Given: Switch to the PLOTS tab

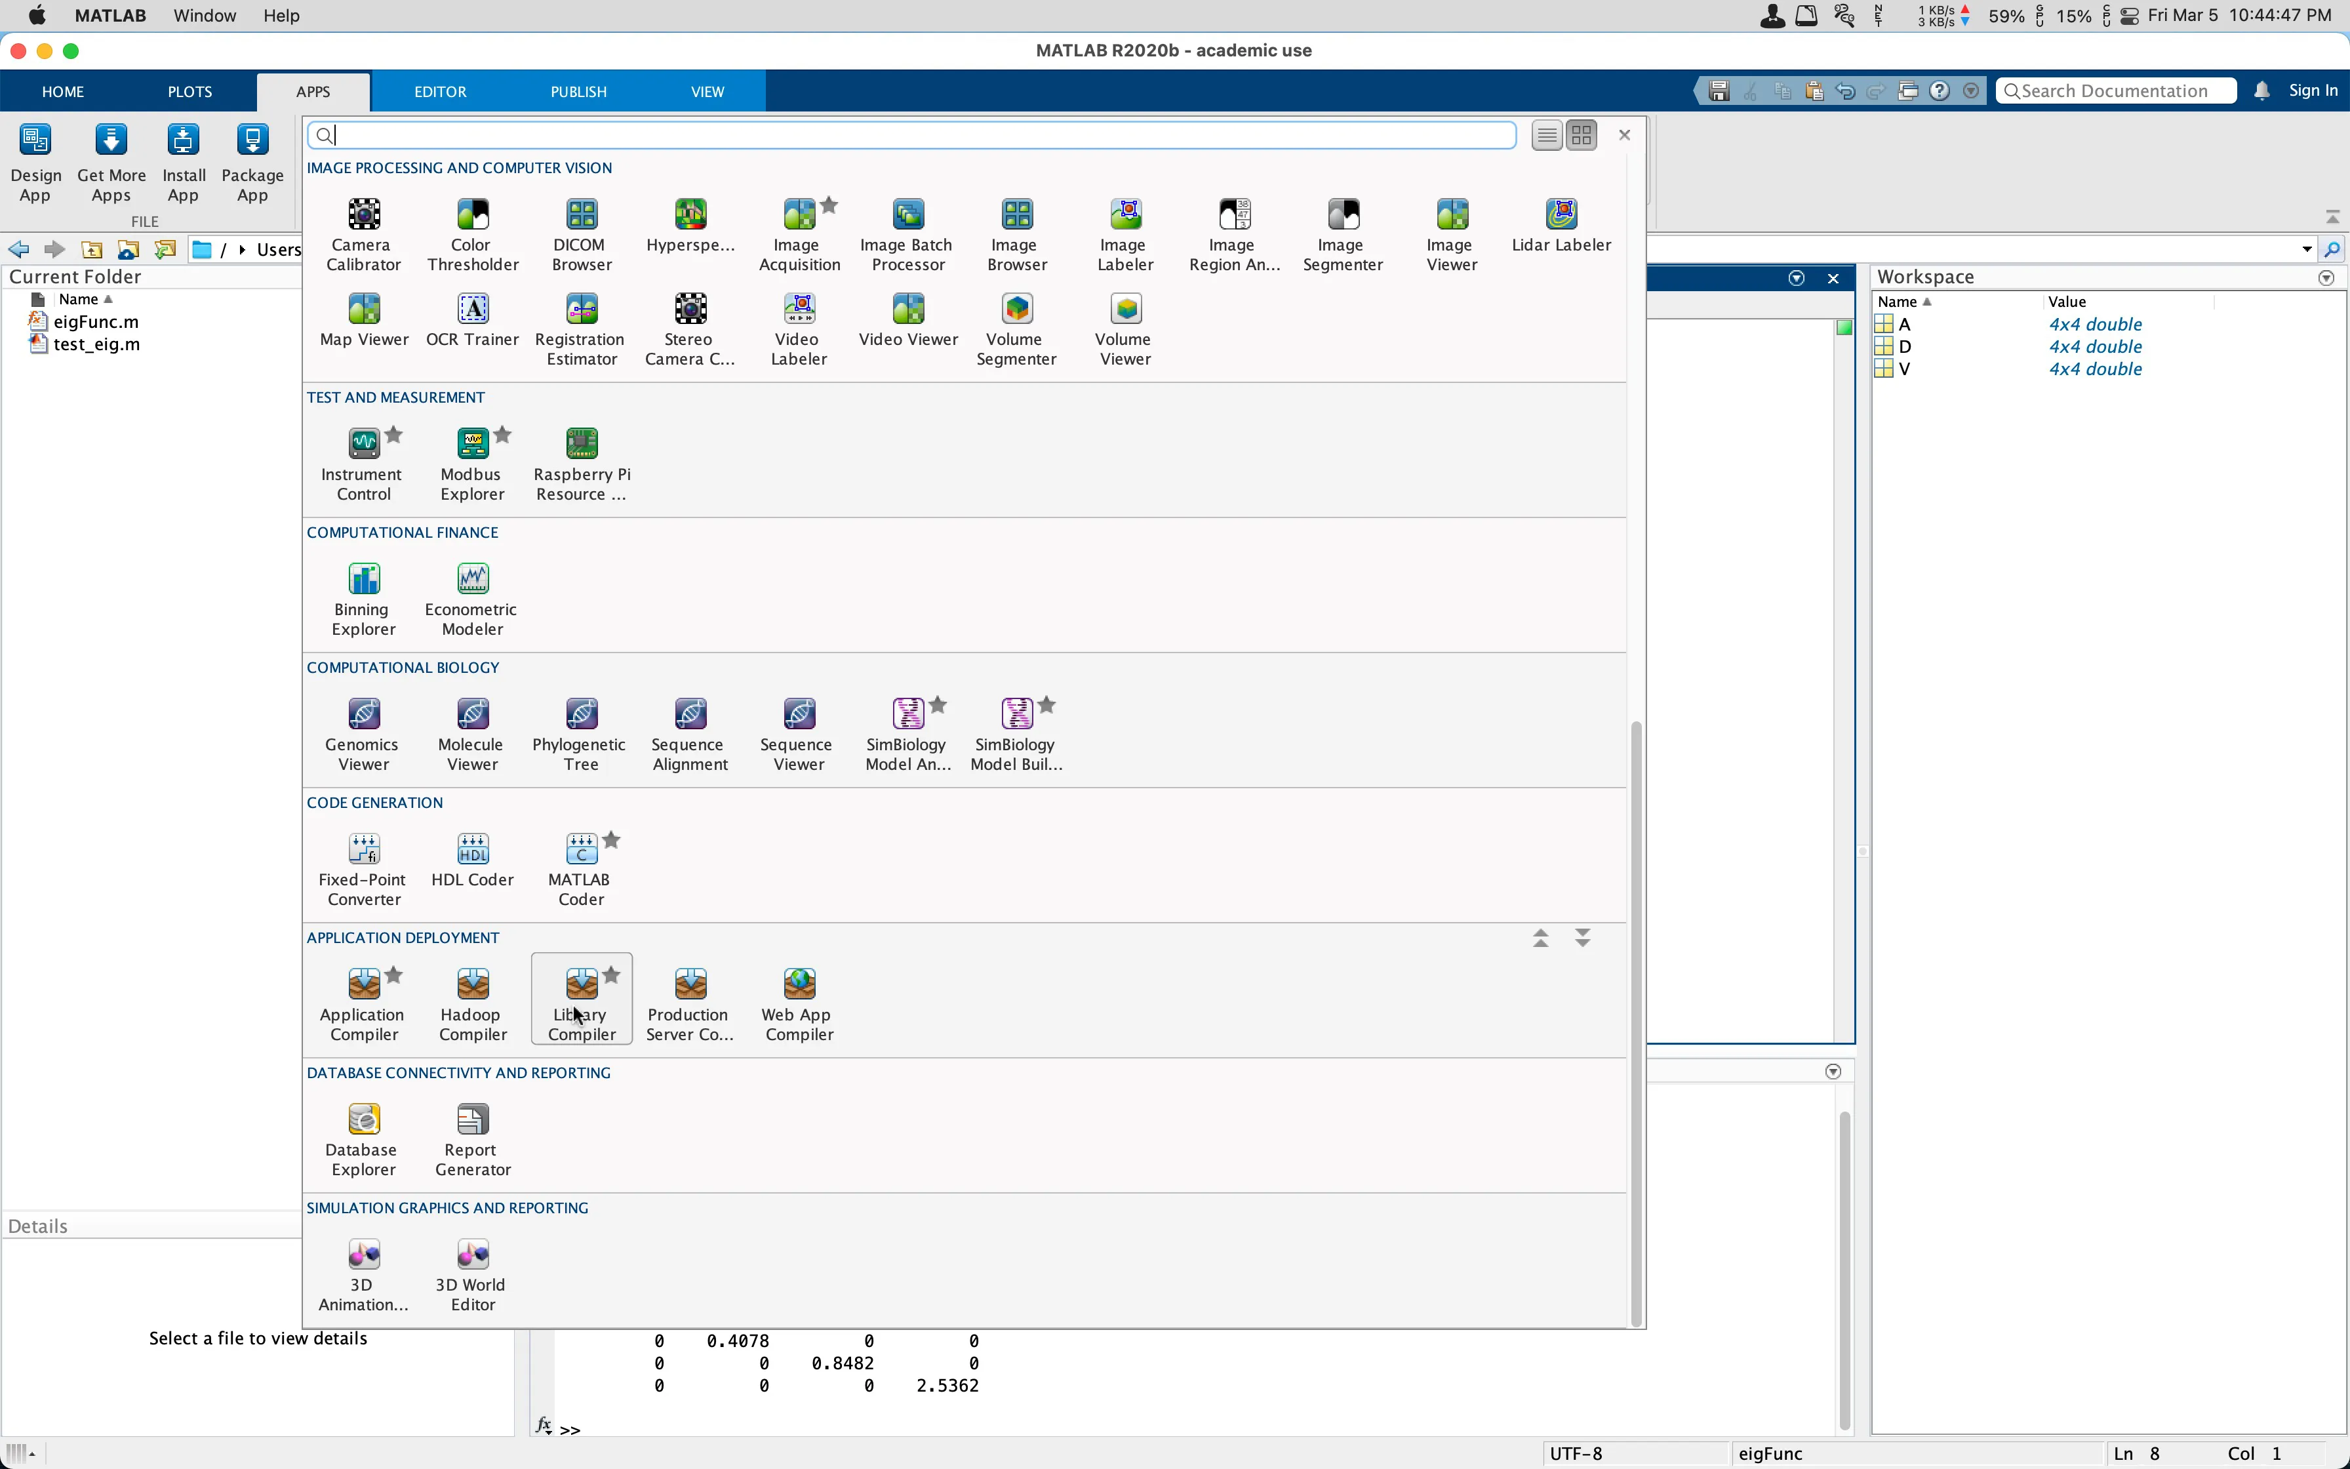Looking at the screenshot, I should click(189, 91).
